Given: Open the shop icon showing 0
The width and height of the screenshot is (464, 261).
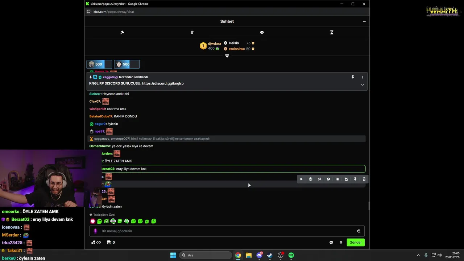Looking at the screenshot, I should pyautogui.click(x=111, y=243).
